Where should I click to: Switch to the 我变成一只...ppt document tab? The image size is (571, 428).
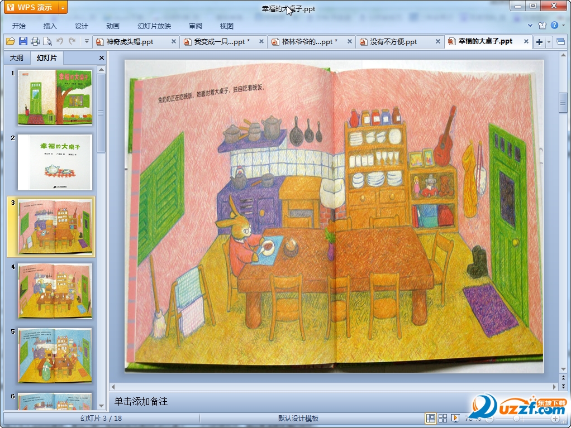click(x=222, y=42)
